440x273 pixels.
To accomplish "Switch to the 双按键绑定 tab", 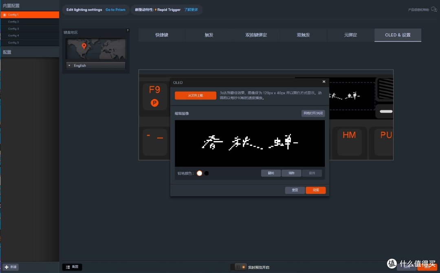I will [256, 35].
